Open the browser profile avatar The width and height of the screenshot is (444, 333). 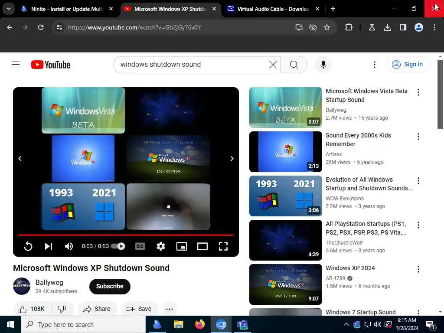pos(419,27)
